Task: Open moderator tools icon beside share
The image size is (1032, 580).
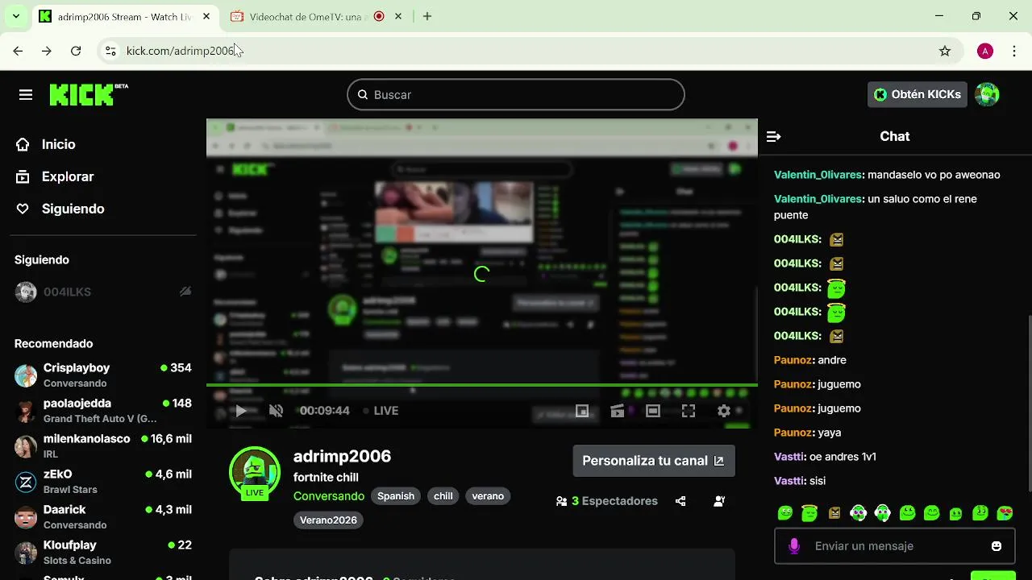Action: click(719, 501)
